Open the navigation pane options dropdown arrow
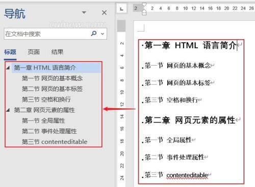 (84, 12)
